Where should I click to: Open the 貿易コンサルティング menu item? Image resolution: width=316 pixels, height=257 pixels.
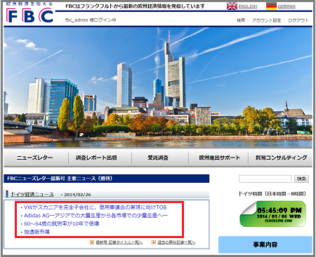point(281,158)
